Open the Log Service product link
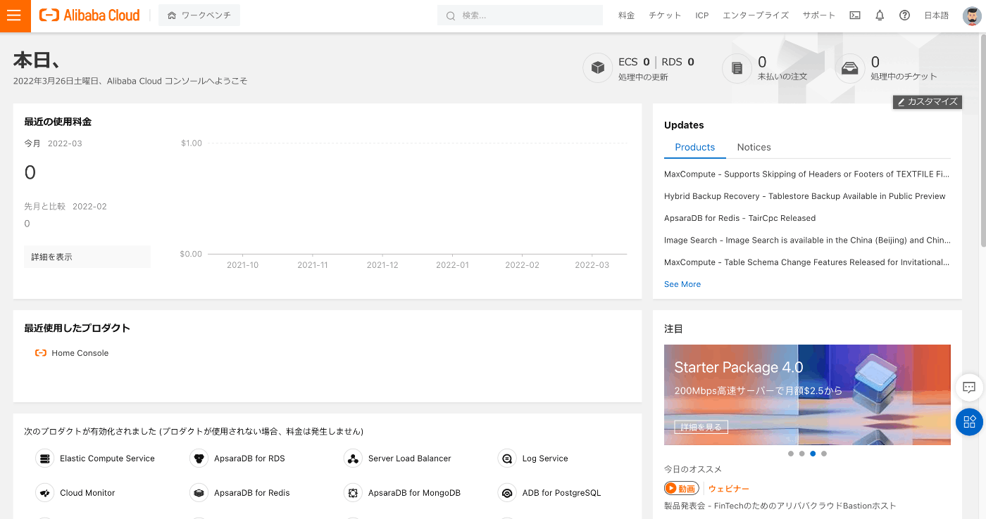This screenshot has width=986, height=519. (545, 459)
